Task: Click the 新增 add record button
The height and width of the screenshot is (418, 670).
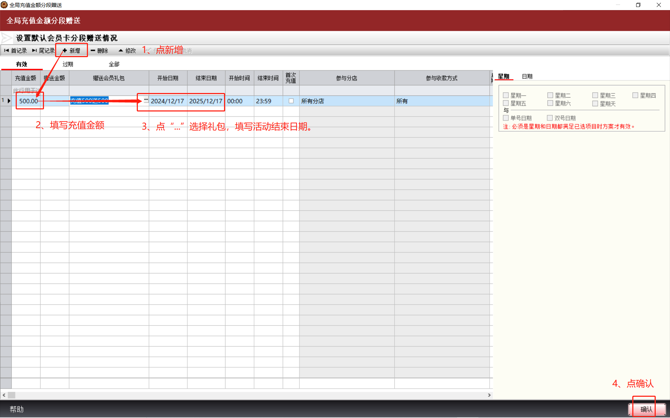Action: (72, 51)
